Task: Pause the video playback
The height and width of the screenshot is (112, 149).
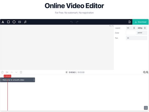Action: pos(66,72)
